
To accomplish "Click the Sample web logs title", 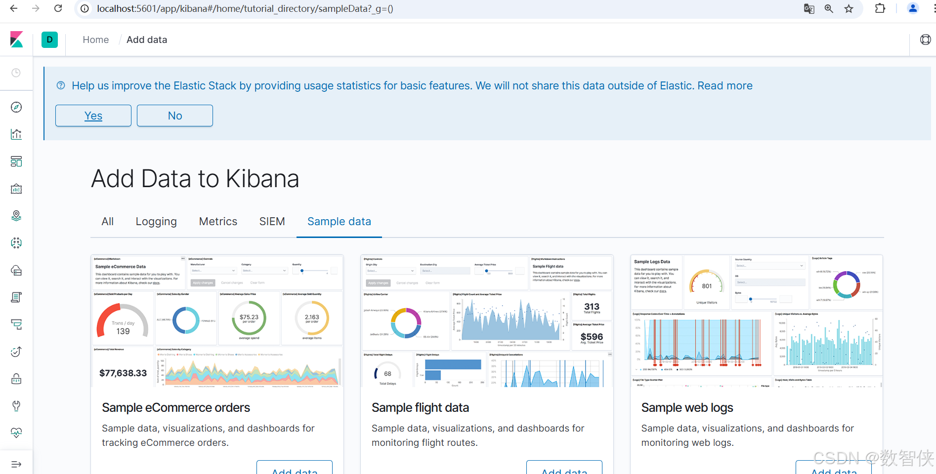I will click(x=687, y=407).
